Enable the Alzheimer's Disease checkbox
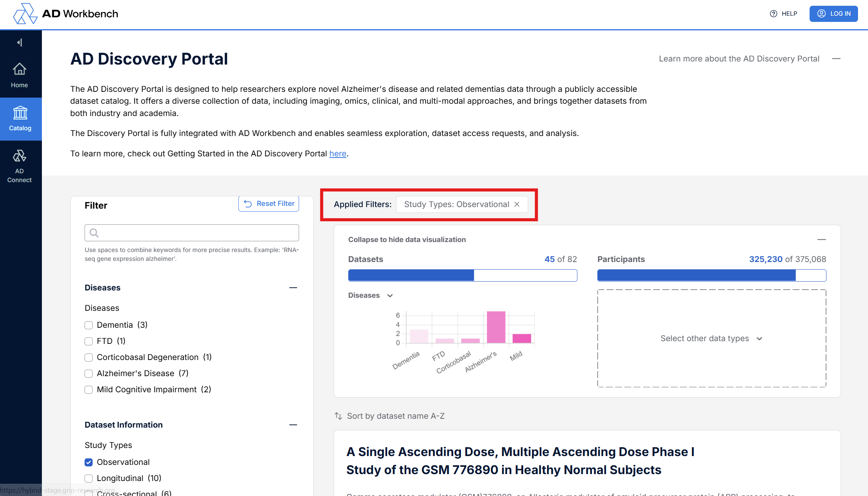This screenshot has height=496, width=868. 89,373
